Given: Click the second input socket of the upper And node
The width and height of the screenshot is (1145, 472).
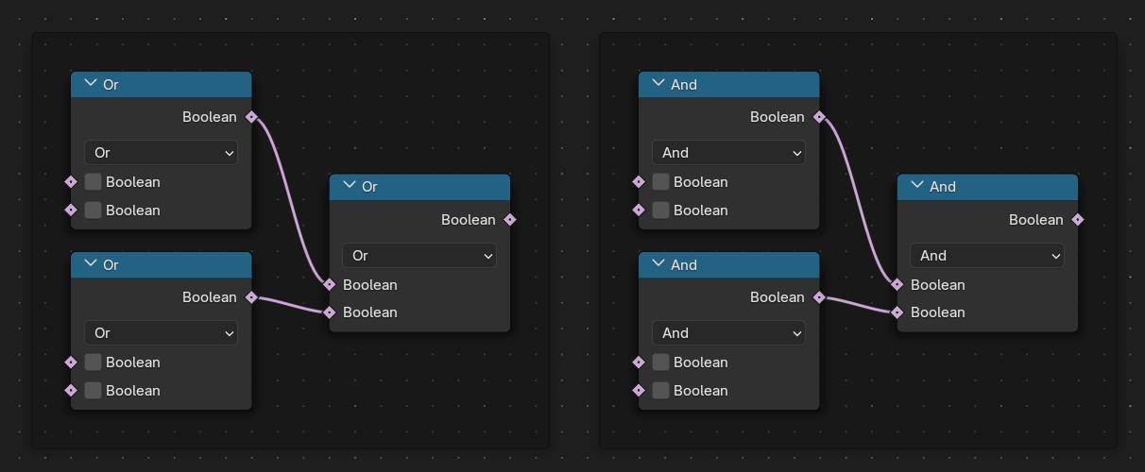Looking at the screenshot, I should (x=639, y=211).
